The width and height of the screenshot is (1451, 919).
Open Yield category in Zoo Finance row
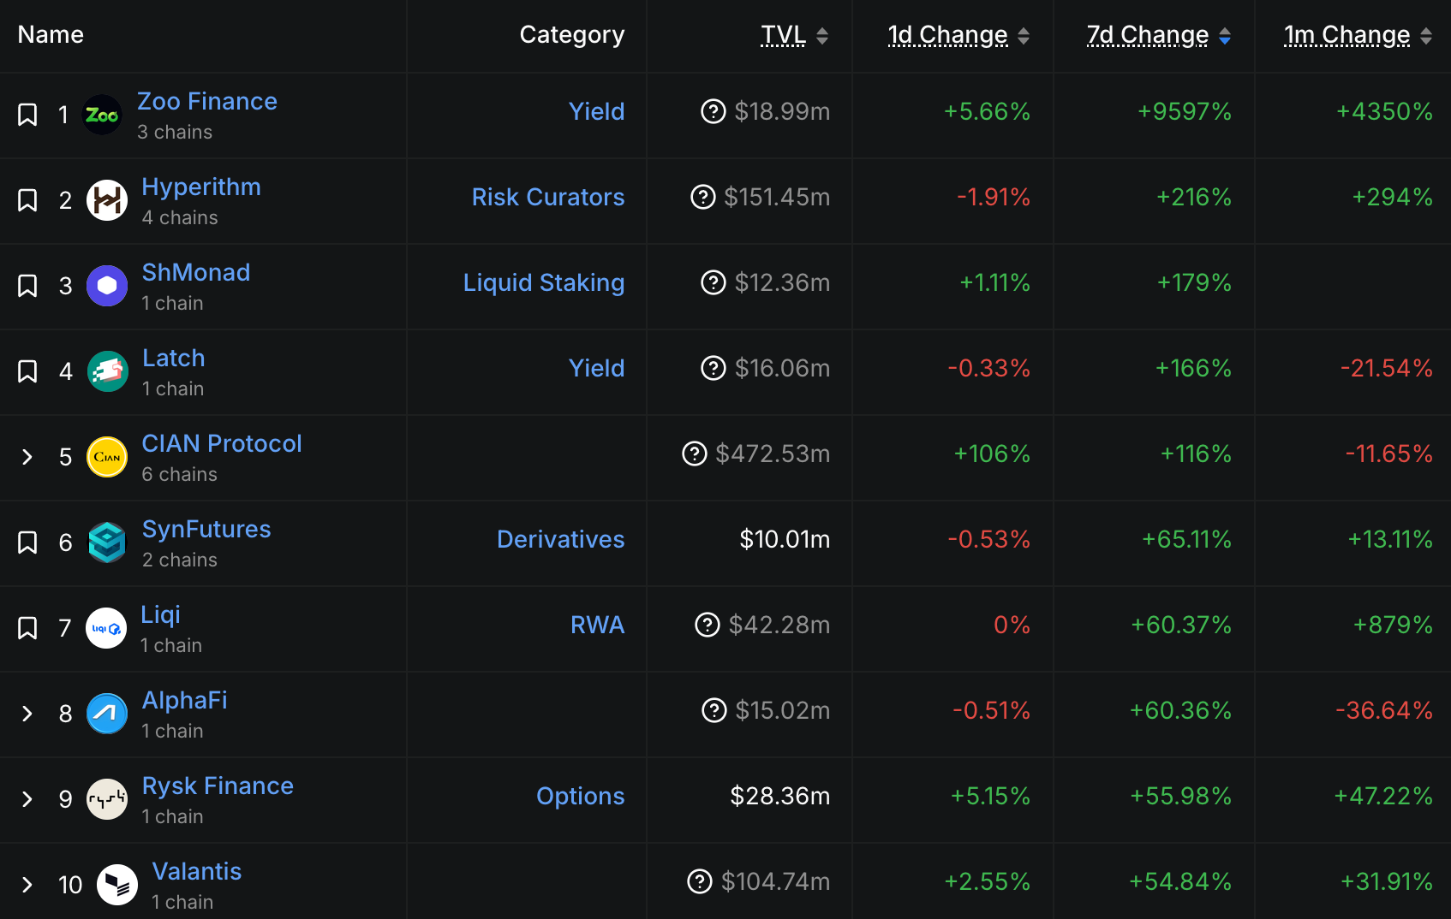click(597, 111)
